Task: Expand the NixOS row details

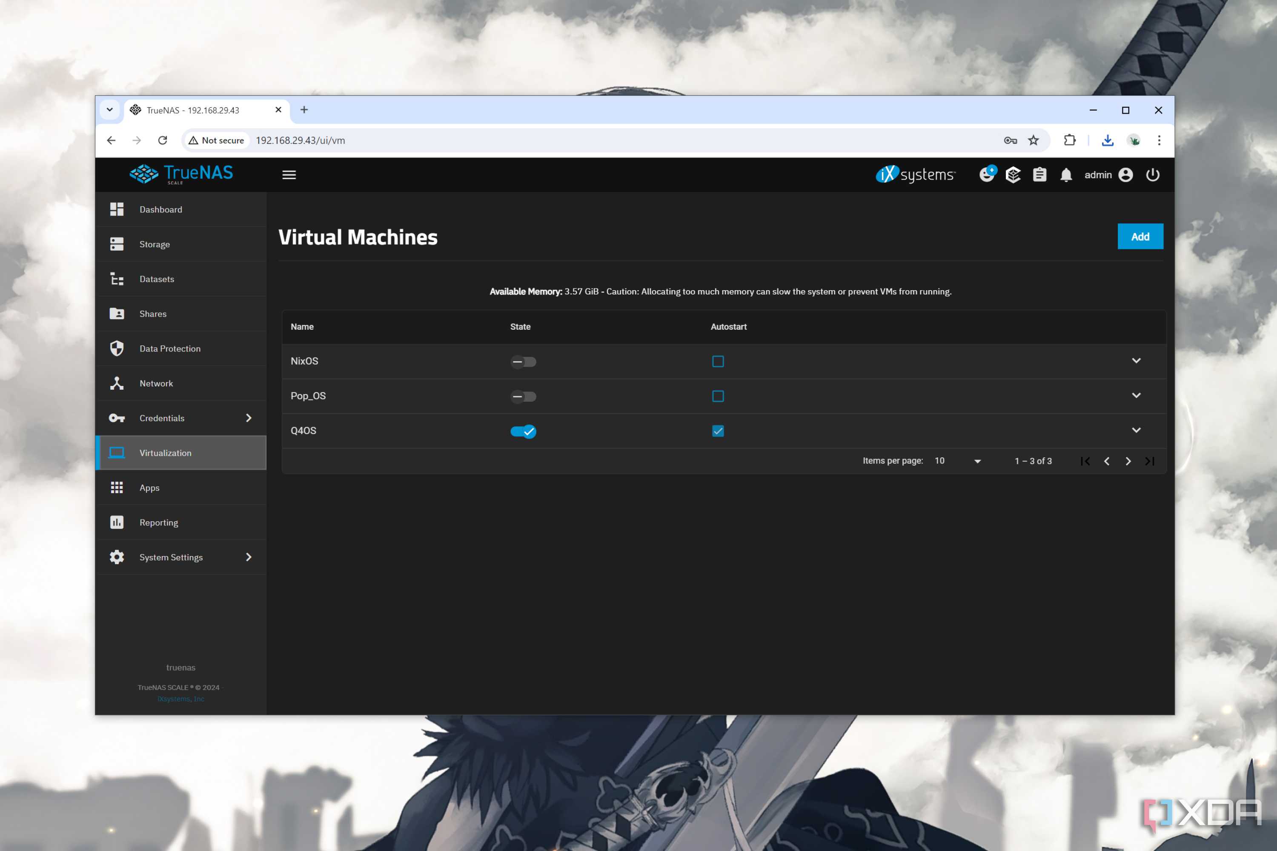Action: click(x=1136, y=361)
